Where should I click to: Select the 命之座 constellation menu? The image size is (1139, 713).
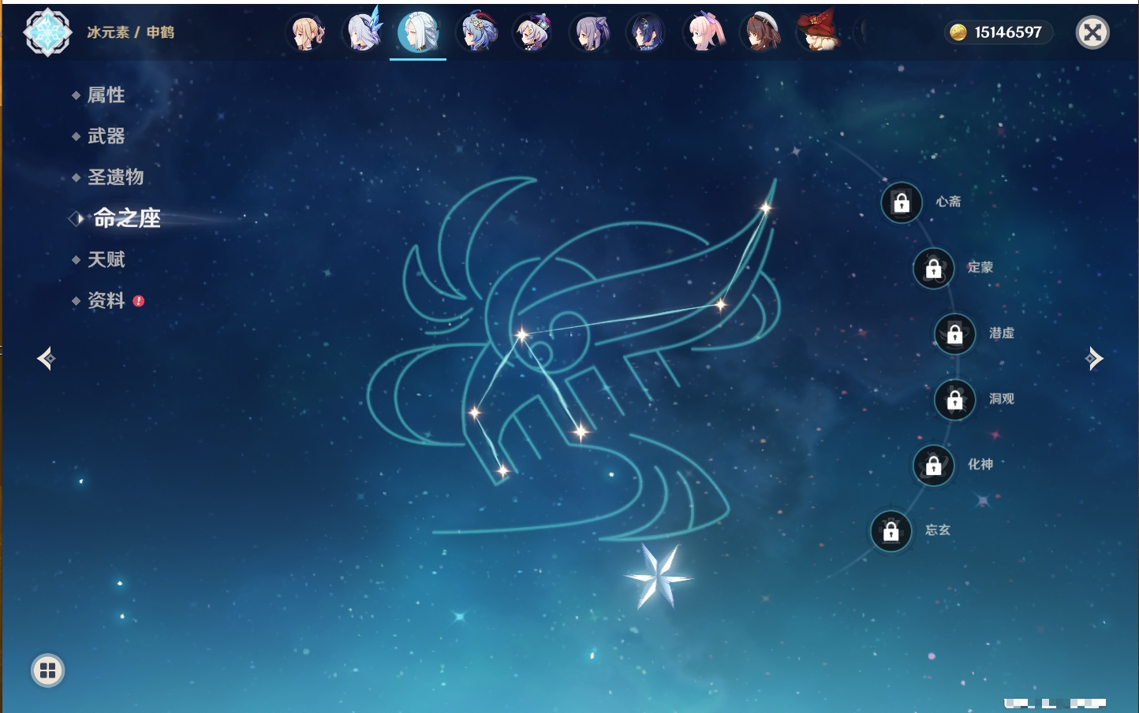click(x=127, y=218)
